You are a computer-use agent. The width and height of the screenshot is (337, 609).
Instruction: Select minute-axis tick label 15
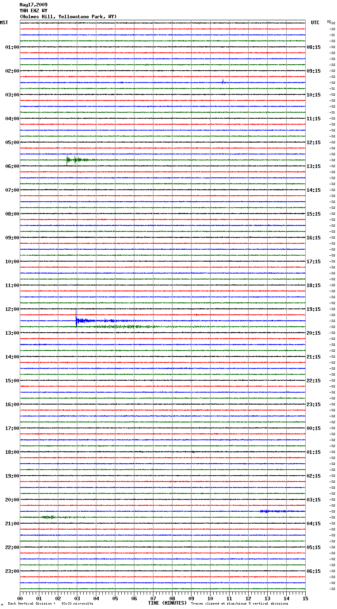click(x=305, y=598)
